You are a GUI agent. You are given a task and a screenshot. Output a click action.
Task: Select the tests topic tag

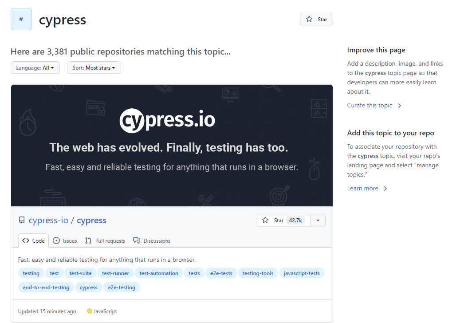click(x=194, y=273)
